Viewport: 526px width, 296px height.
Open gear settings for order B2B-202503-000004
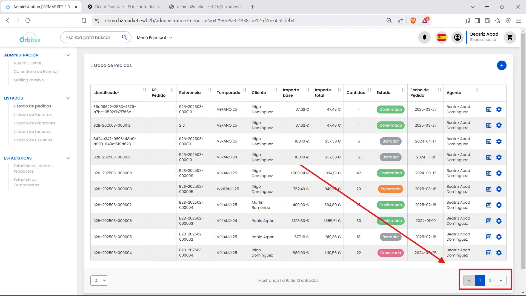coord(499,253)
